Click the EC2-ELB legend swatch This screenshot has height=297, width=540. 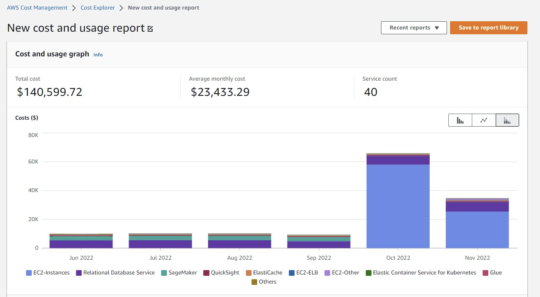pyautogui.click(x=292, y=273)
